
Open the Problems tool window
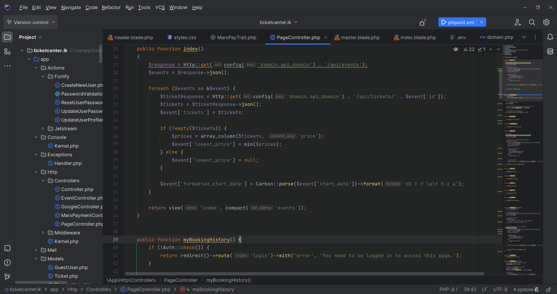click(x=7, y=262)
